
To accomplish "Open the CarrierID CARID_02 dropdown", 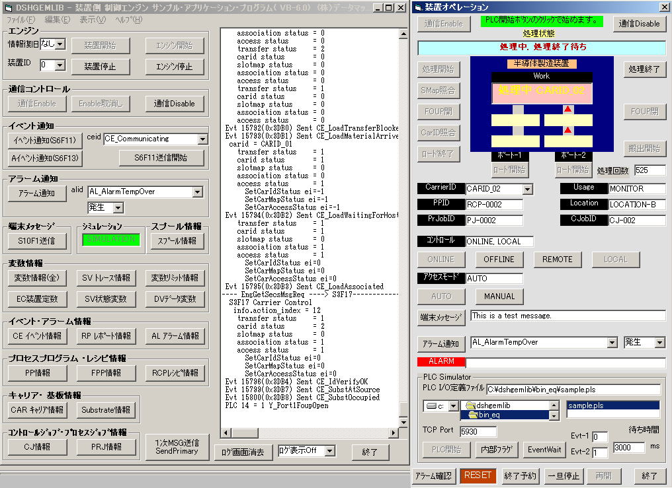I will point(528,189).
